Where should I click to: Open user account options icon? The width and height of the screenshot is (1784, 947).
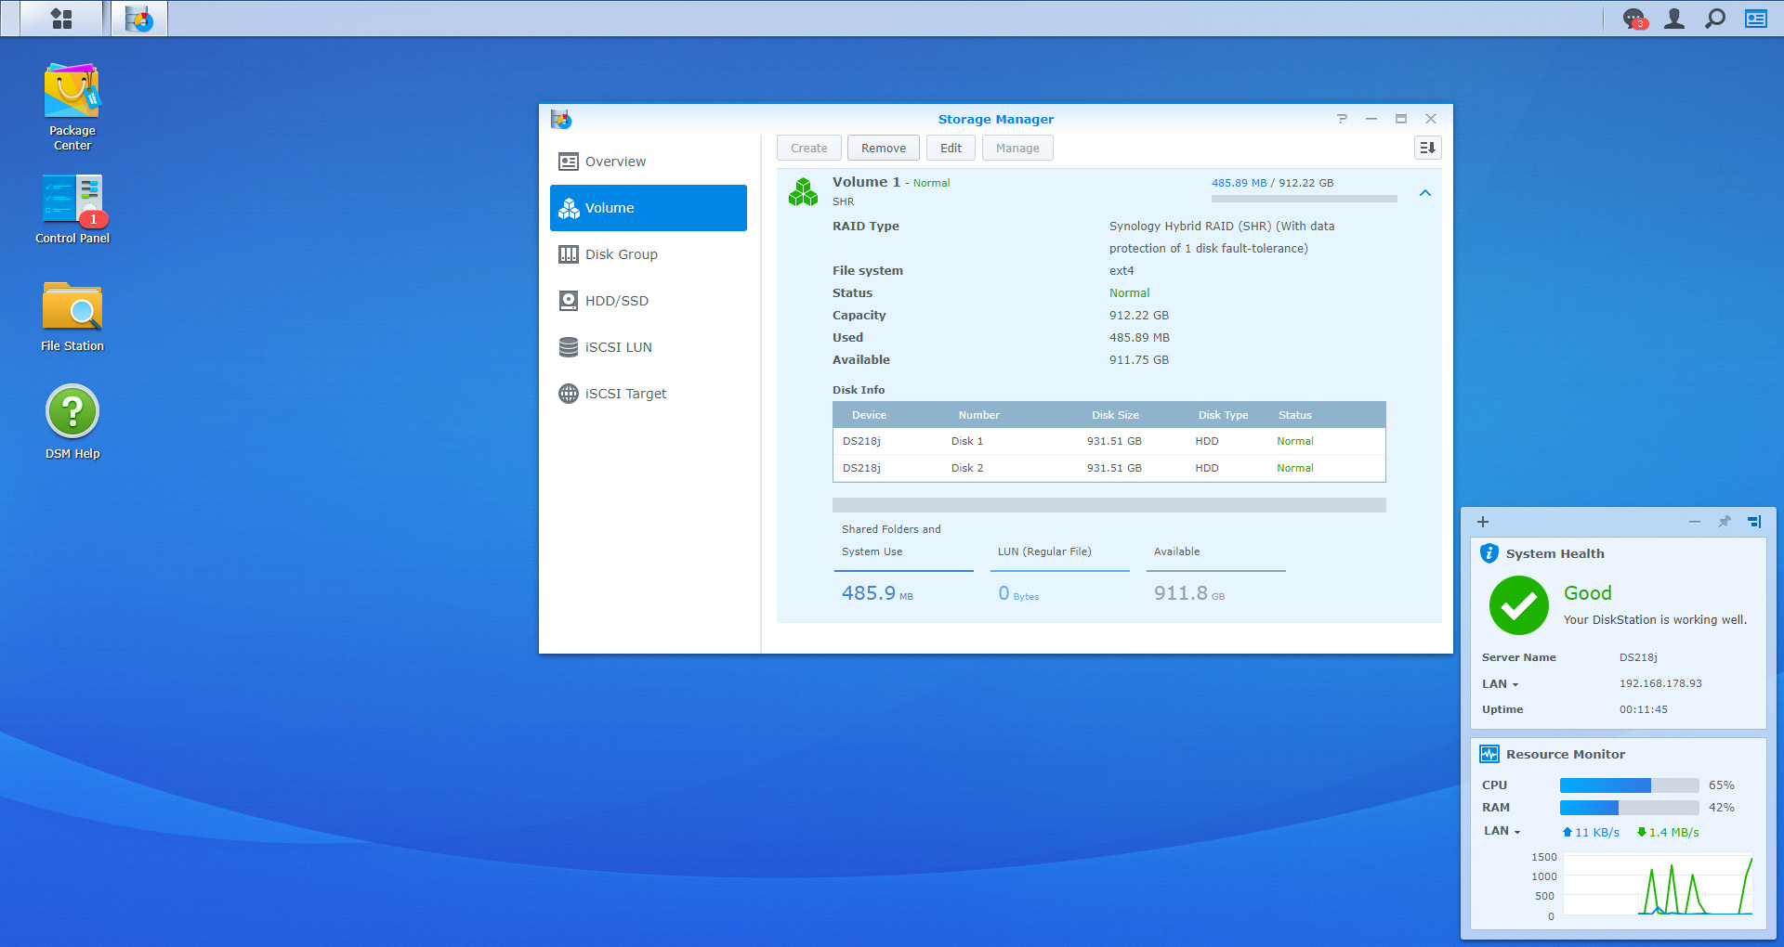pyautogui.click(x=1674, y=19)
